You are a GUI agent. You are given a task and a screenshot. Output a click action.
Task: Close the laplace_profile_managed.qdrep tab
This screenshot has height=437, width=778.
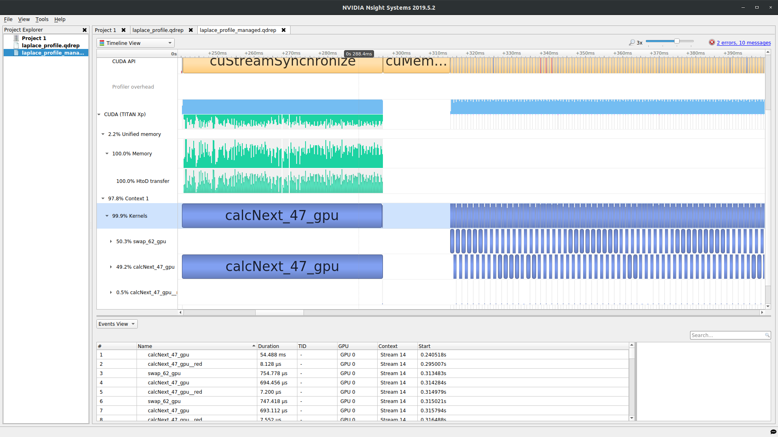(x=284, y=30)
